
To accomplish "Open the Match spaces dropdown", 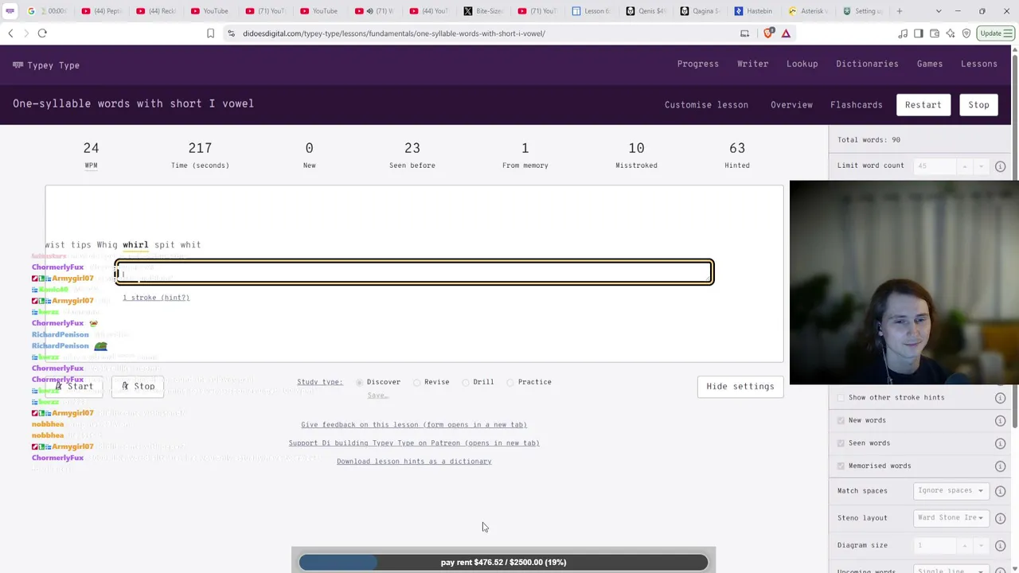I will [x=951, y=491].
